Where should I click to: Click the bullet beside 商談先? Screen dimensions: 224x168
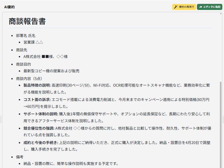coord(12,50)
